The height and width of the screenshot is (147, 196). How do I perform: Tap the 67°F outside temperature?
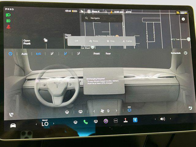coord(129,12)
